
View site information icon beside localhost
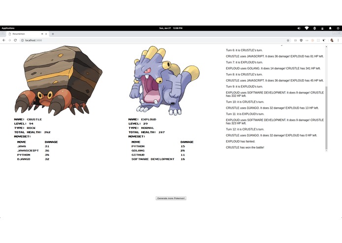(22, 40)
